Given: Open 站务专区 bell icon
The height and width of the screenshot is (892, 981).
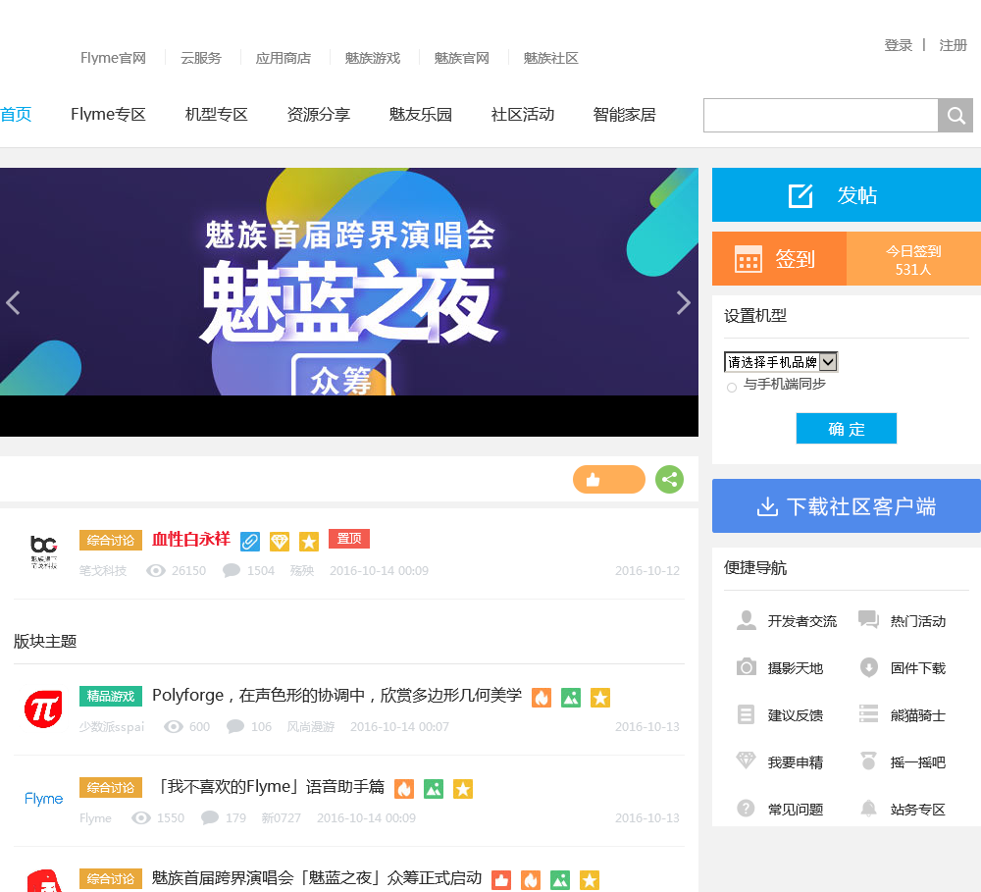Looking at the screenshot, I should pyautogui.click(x=868, y=809).
